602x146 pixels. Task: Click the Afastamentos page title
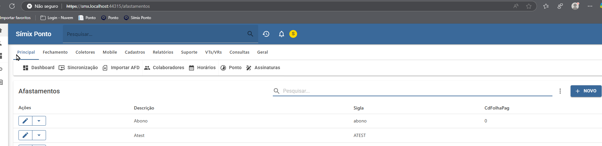tap(39, 91)
